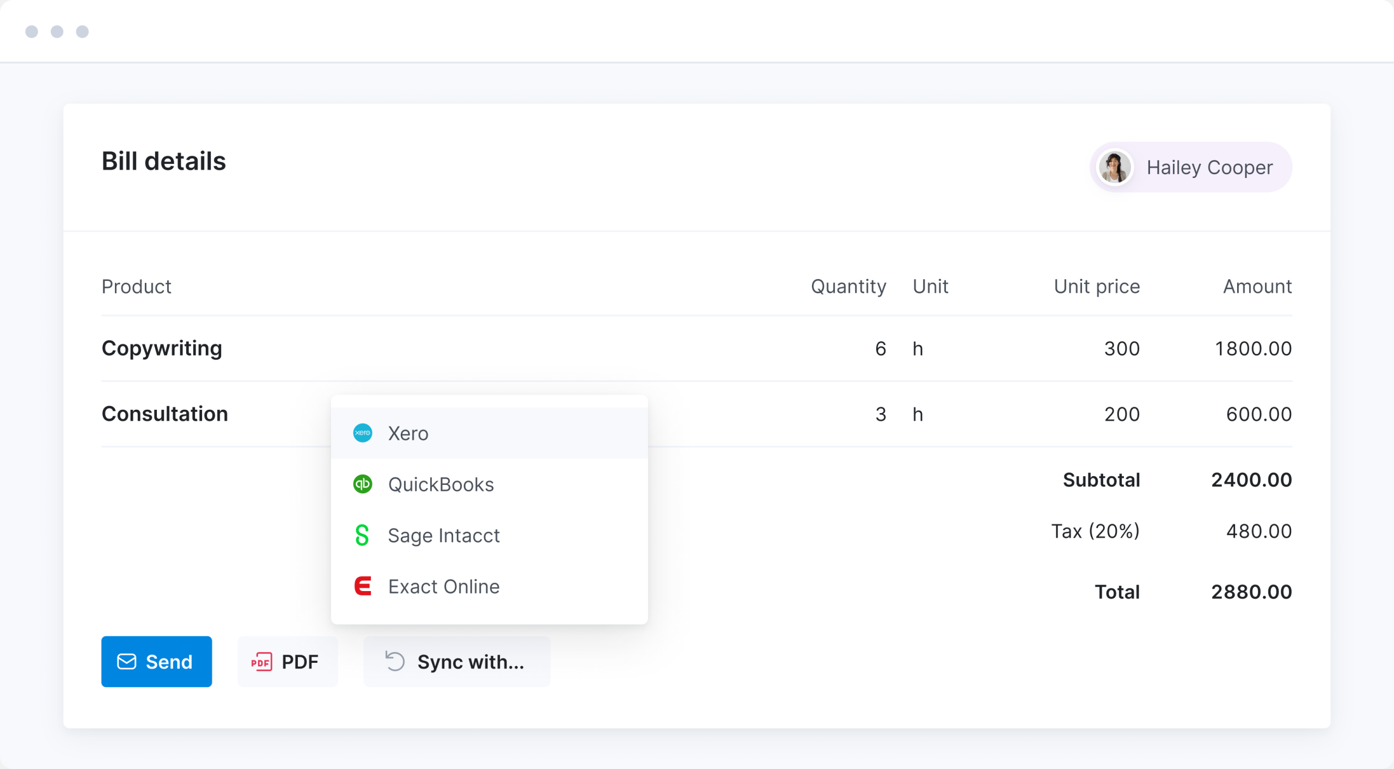Click the sync arrow icon
1394x769 pixels.
click(395, 661)
